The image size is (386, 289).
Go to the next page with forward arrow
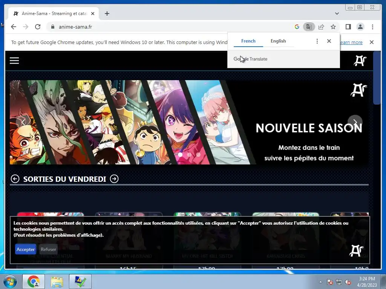click(x=26, y=27)
